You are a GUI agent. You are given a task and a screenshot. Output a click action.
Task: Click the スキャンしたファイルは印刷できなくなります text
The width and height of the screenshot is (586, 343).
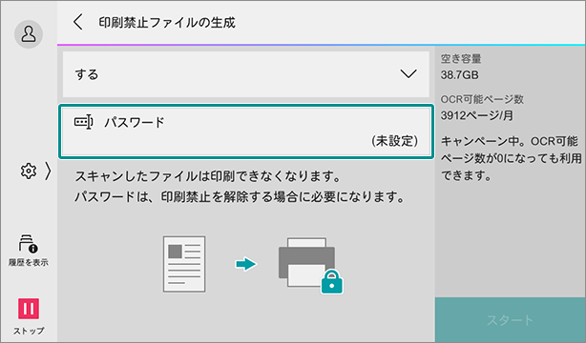point(208,176)
